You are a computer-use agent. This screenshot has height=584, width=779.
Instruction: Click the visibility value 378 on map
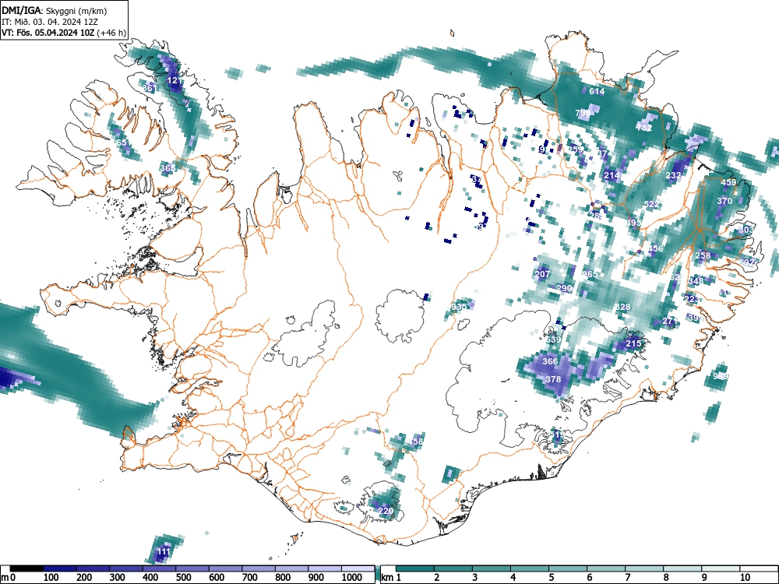pos(553,379)
